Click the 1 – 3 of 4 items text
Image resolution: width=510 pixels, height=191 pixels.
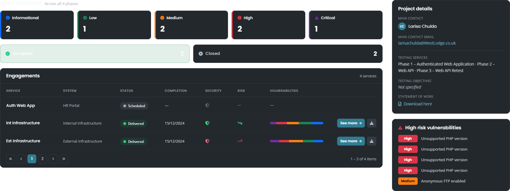[363, 159]
